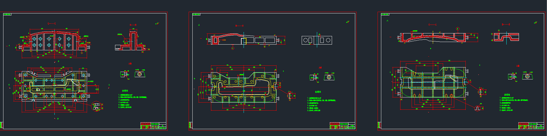Screen dimensions: 547x136
Task: Click the right sheet's title block
Action: click(x=531, y=126)
